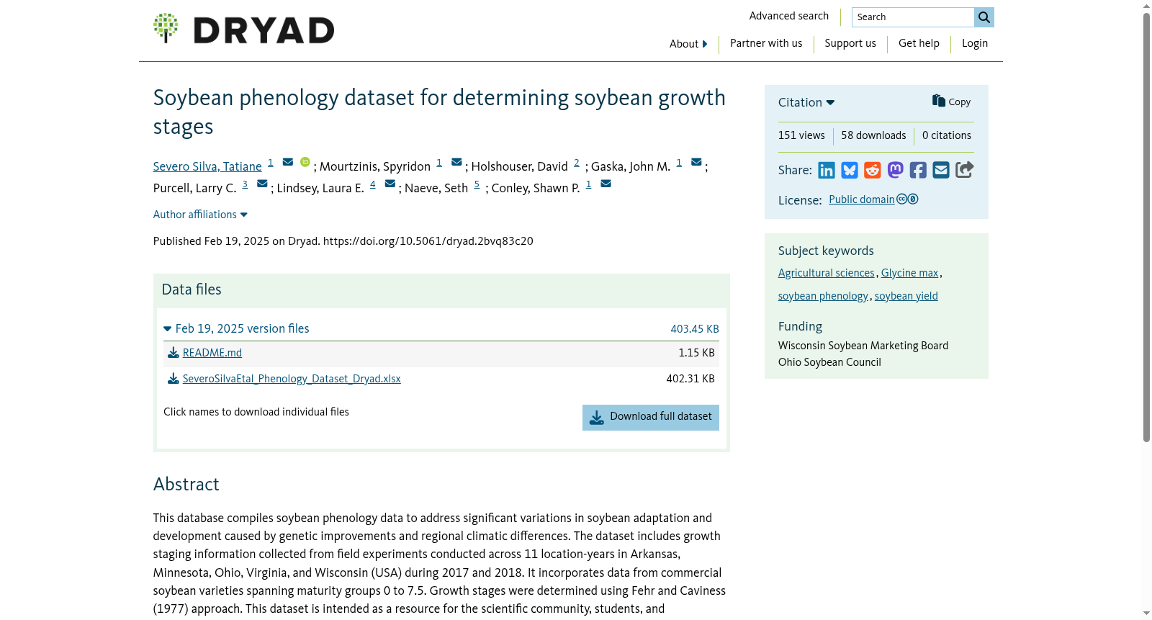Open Get help page

(x=919, y=43)
